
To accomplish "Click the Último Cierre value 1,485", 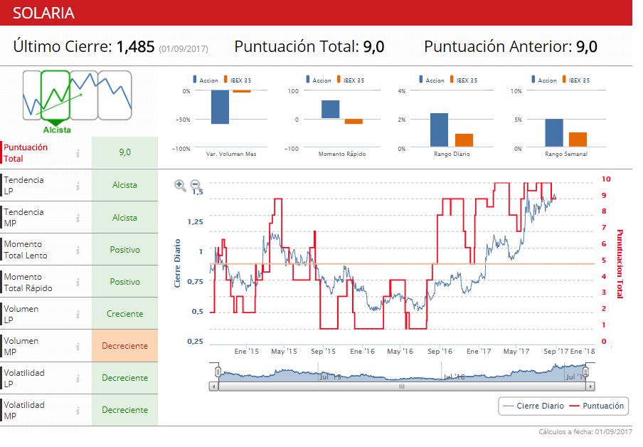I will (x=135, y=46).
